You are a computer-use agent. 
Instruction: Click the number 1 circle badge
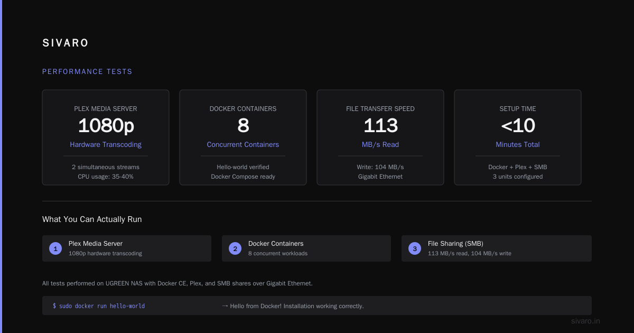click(x=55, y=248)
